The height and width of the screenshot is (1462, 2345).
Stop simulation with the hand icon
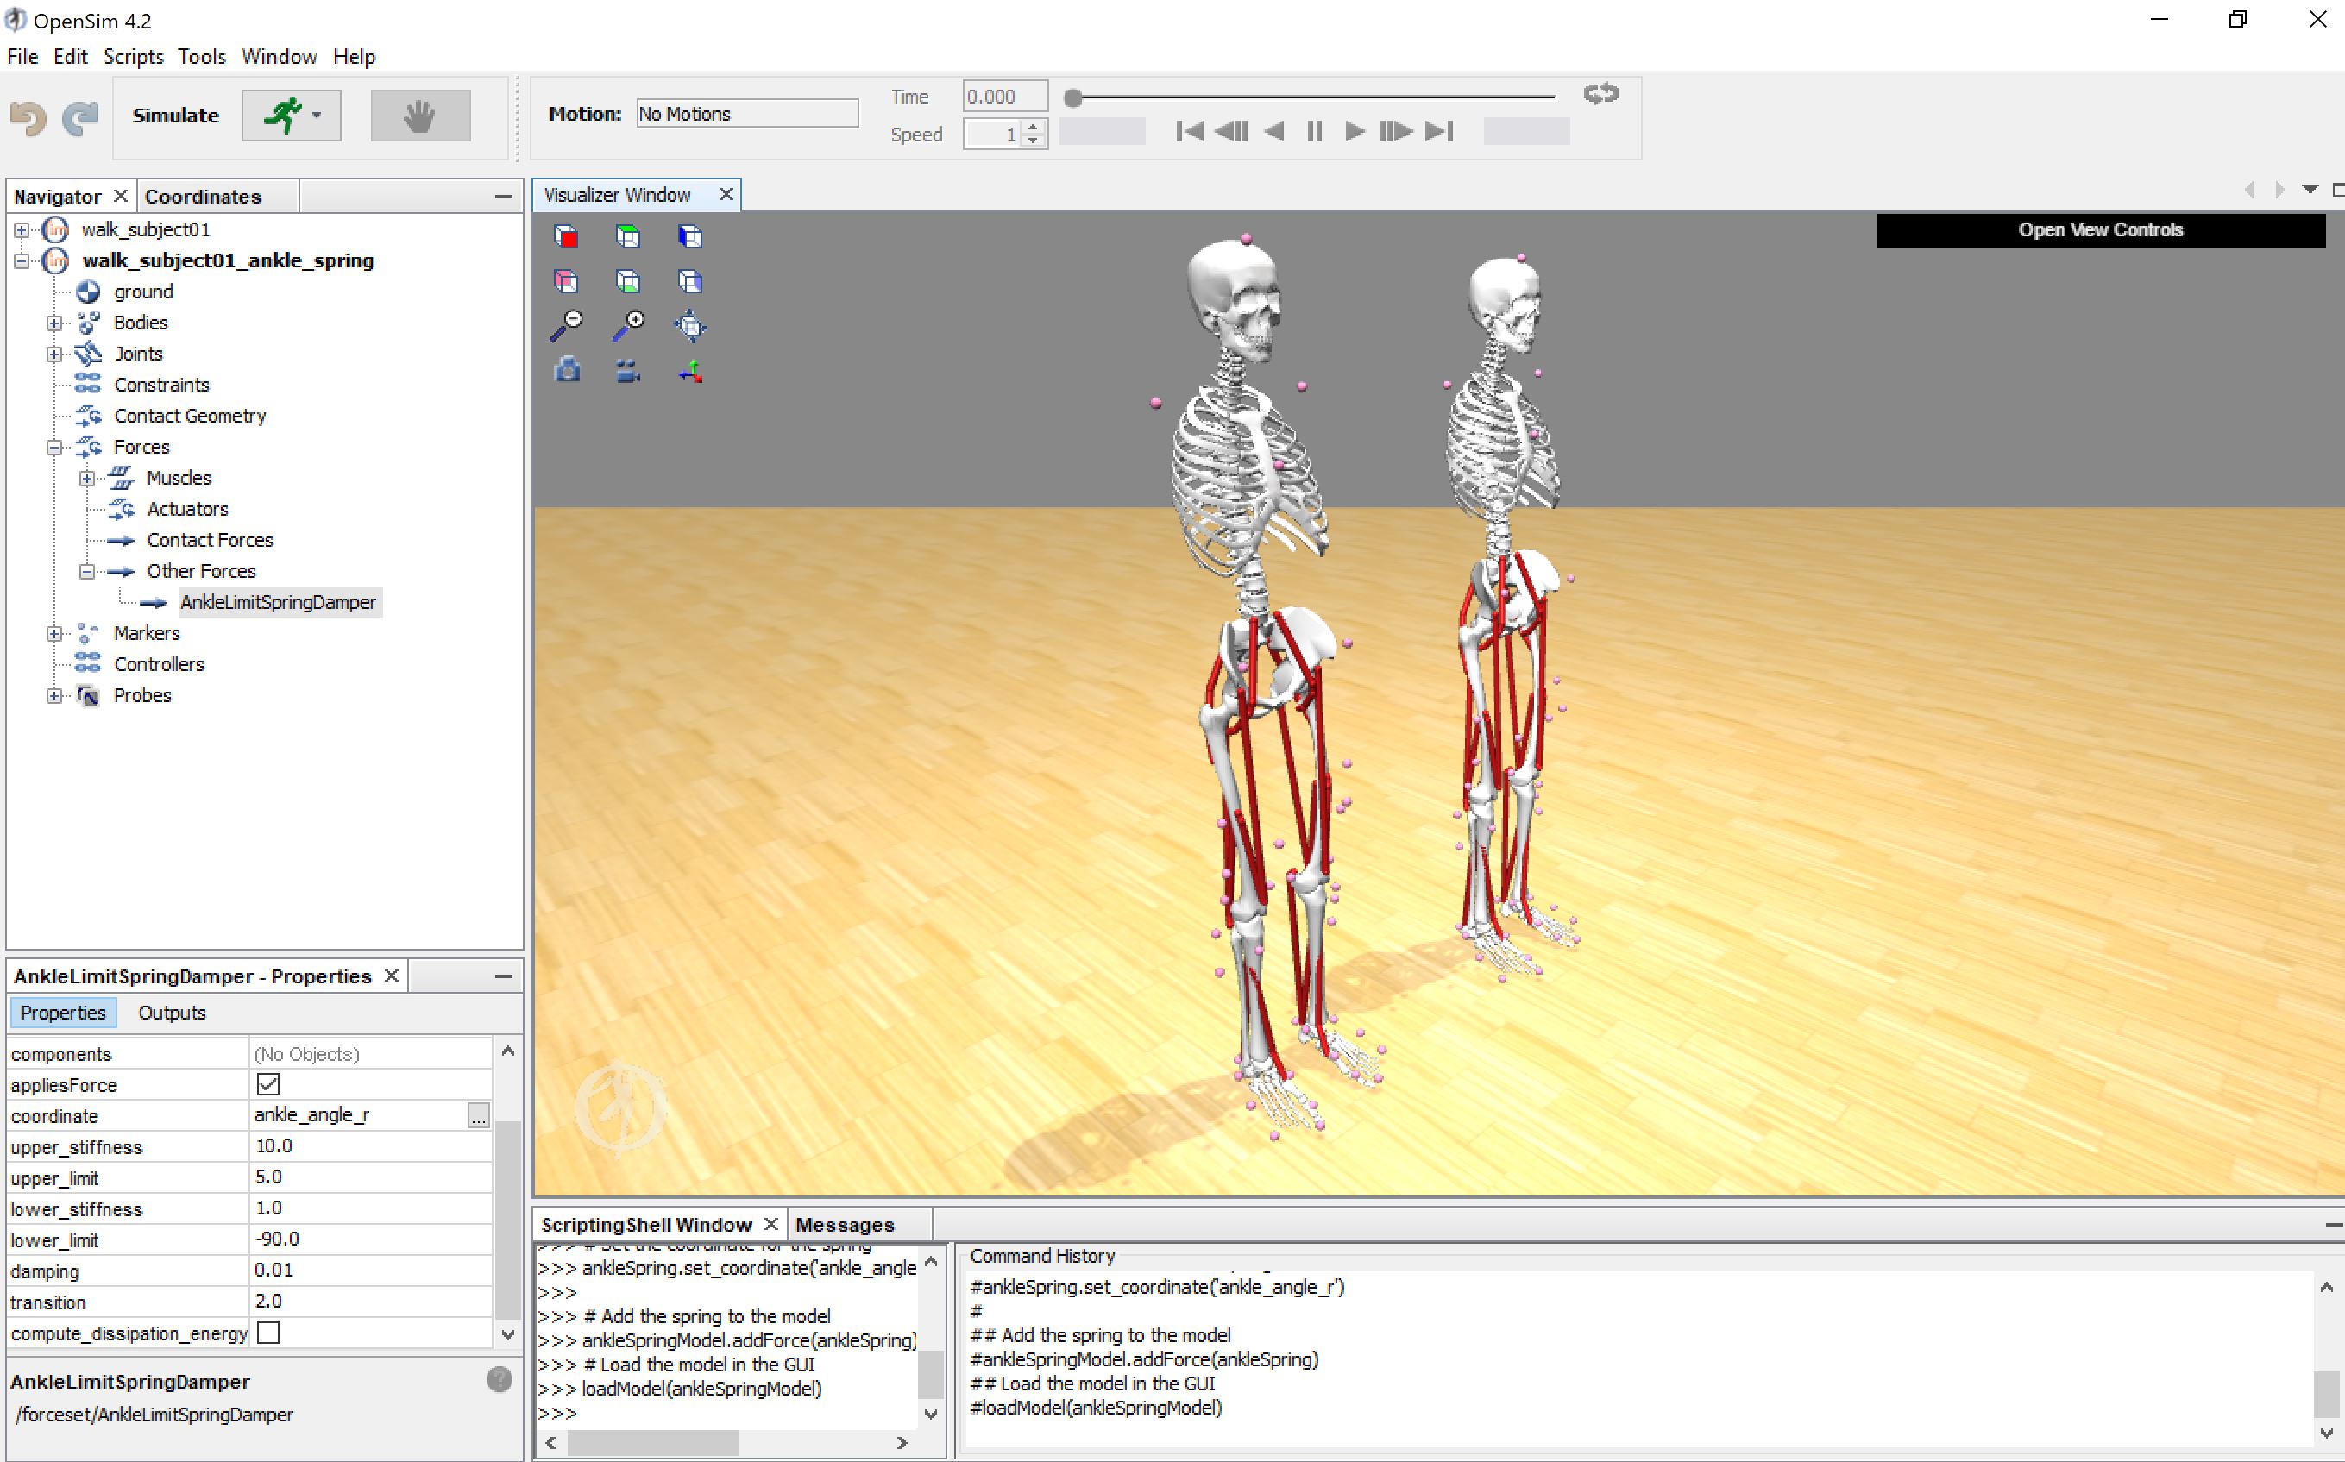pos(421,116)
